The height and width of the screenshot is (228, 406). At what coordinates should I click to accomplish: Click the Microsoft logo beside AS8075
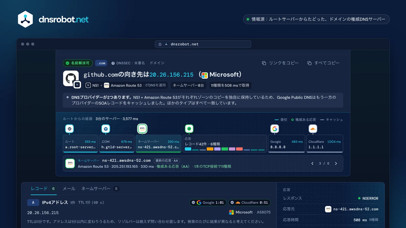pos(231,212)
